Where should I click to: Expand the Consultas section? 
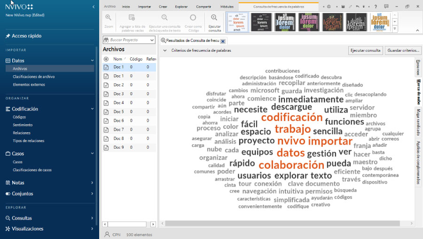pyautogui.click(x=92, y=218)
